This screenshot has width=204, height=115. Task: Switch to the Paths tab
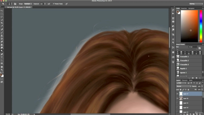click(191, 80)
